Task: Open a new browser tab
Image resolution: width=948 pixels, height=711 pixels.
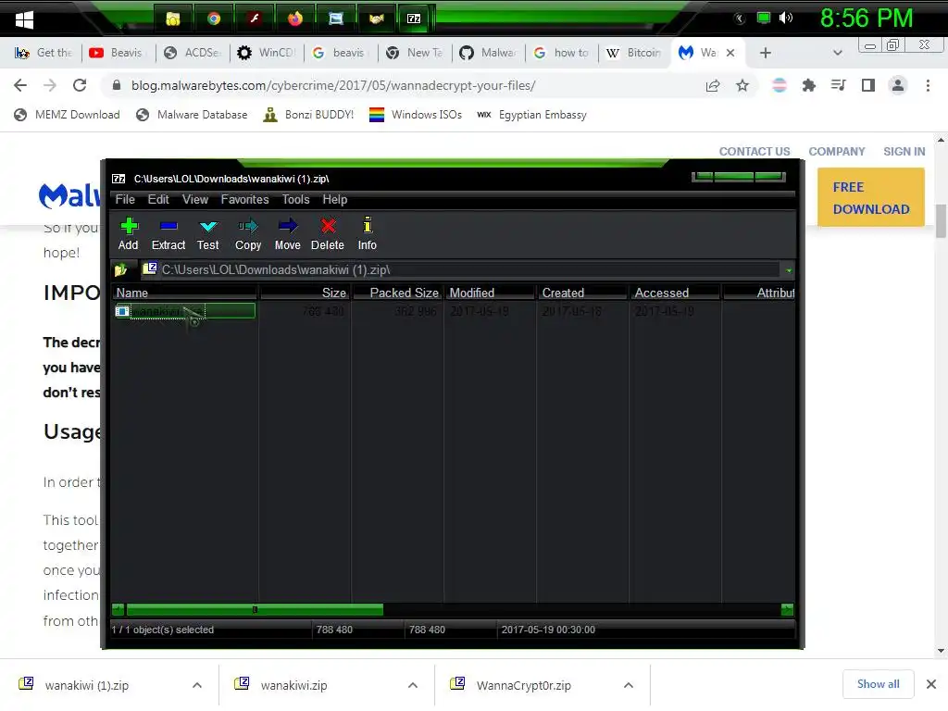Action: pyautogui.click(x=766, y=53)
